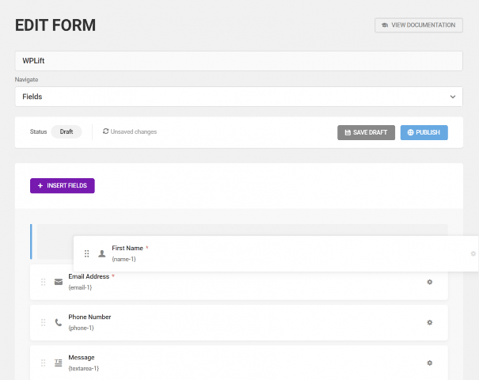This screenshot has height=380, width=479.
Task: Click the {textarea-1} field ID text
Action: tap(84, 368)
